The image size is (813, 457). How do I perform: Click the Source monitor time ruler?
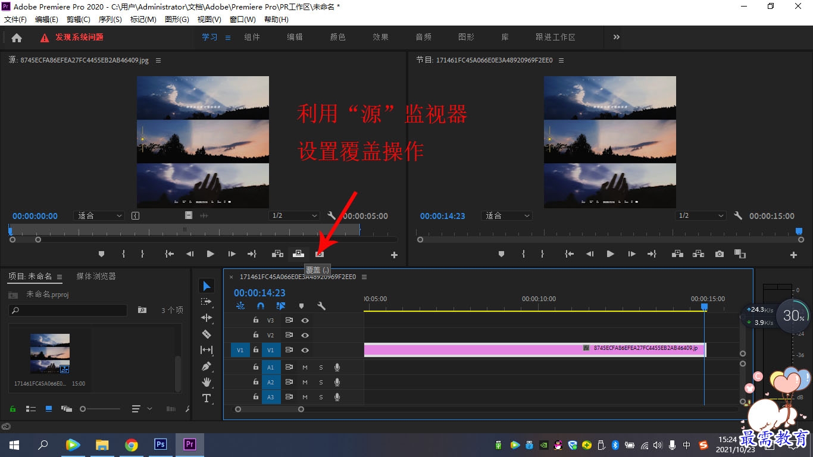click(x=185, y=229)
